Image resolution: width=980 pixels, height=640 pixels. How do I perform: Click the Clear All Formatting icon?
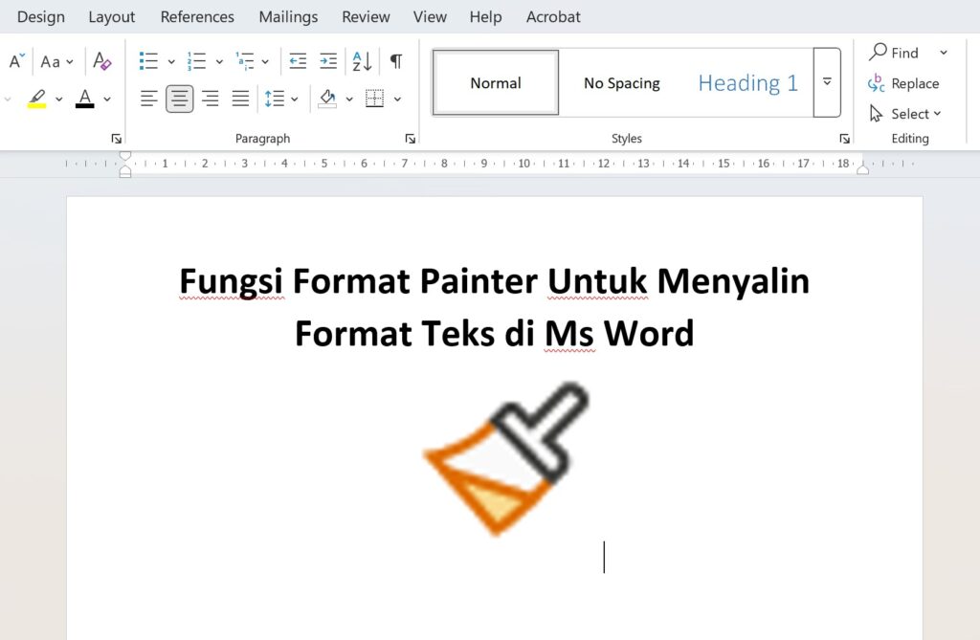[101, 61]
